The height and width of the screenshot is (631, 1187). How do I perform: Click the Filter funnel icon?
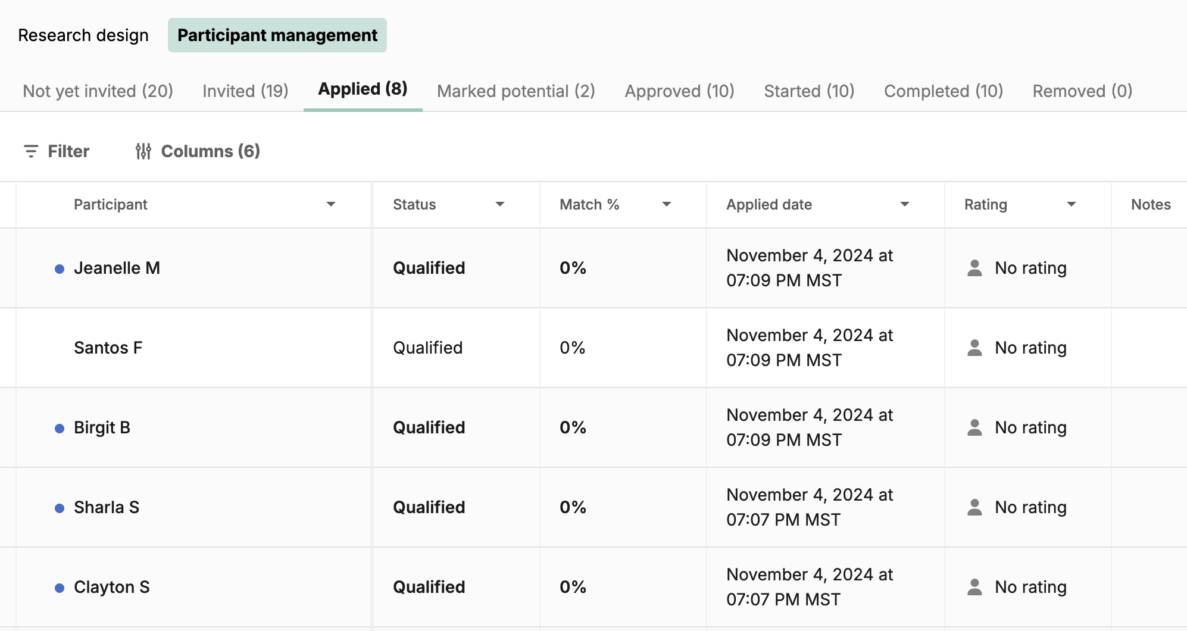point(31,151)
